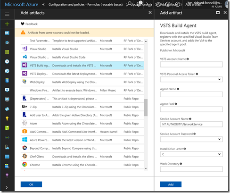Image resolution: width=230 pixels, height=193 pixels.
Task: Select the Test Parameters artifact row
Action: 82,41
